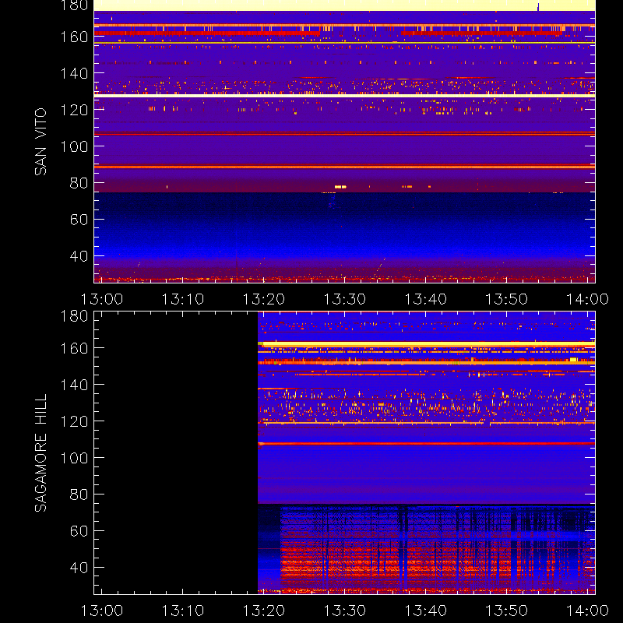Click 13:00 under Sagamore Hill plot
This screenshot has height=623, width=623.
(102, 611)
